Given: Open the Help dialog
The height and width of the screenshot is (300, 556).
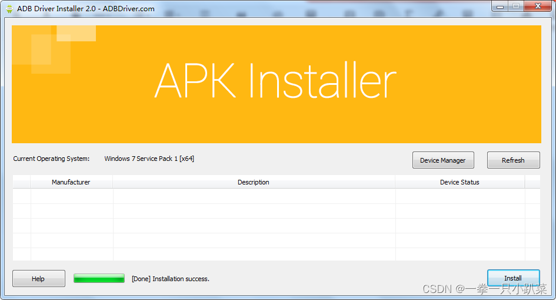Looking at the screenshot, I should [x=39, y=279].
